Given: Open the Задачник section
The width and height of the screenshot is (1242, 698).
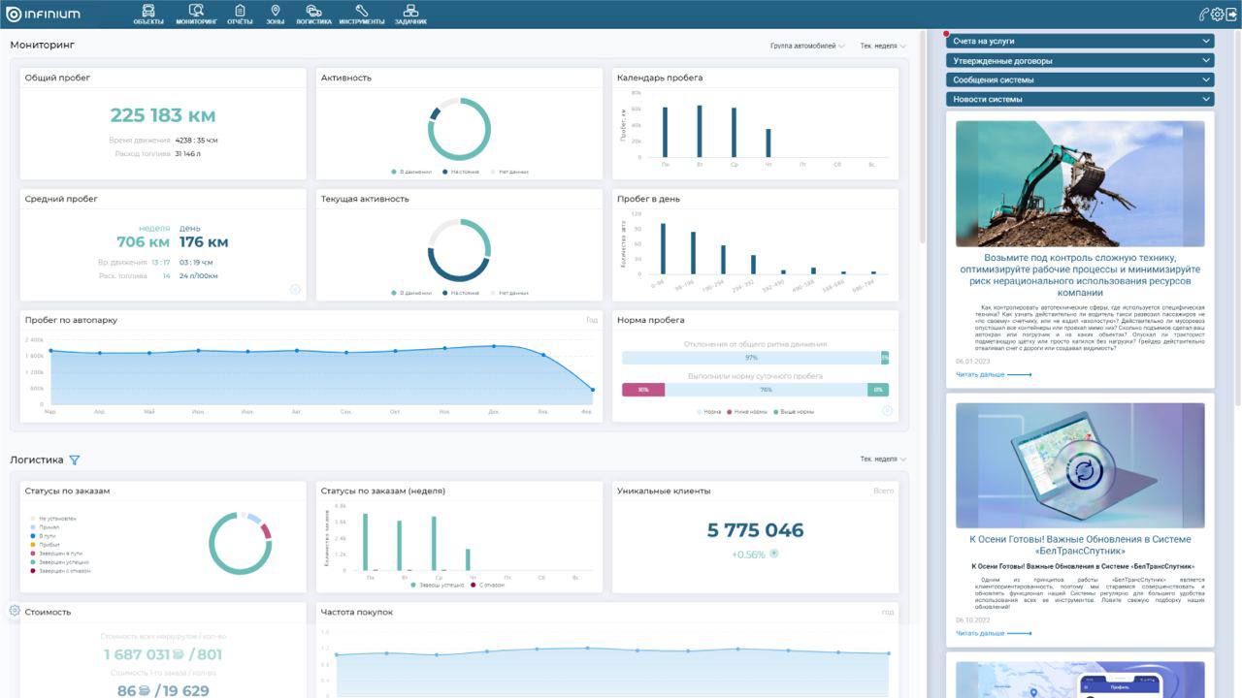Looking at the screenshot, I should (410, 15).
